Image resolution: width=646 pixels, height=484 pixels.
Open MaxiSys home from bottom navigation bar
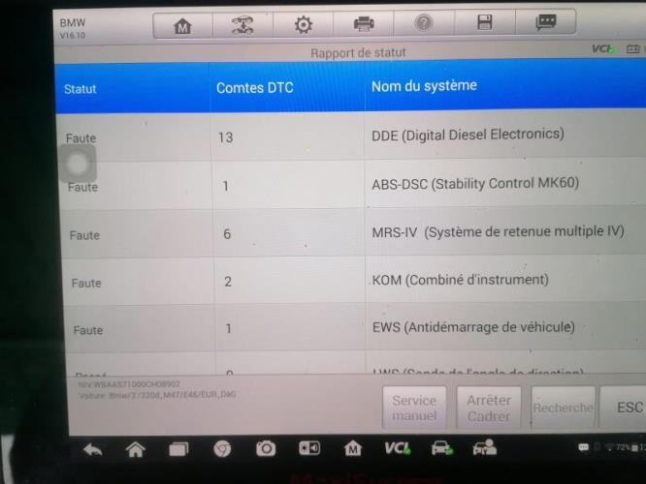coord(353,448)
